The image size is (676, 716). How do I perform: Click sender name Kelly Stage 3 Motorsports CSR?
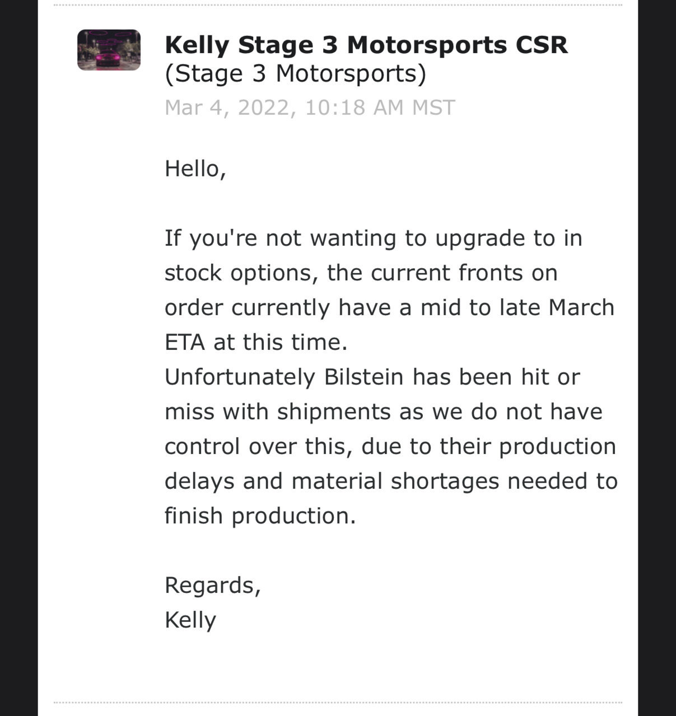[x=366, y=45]
